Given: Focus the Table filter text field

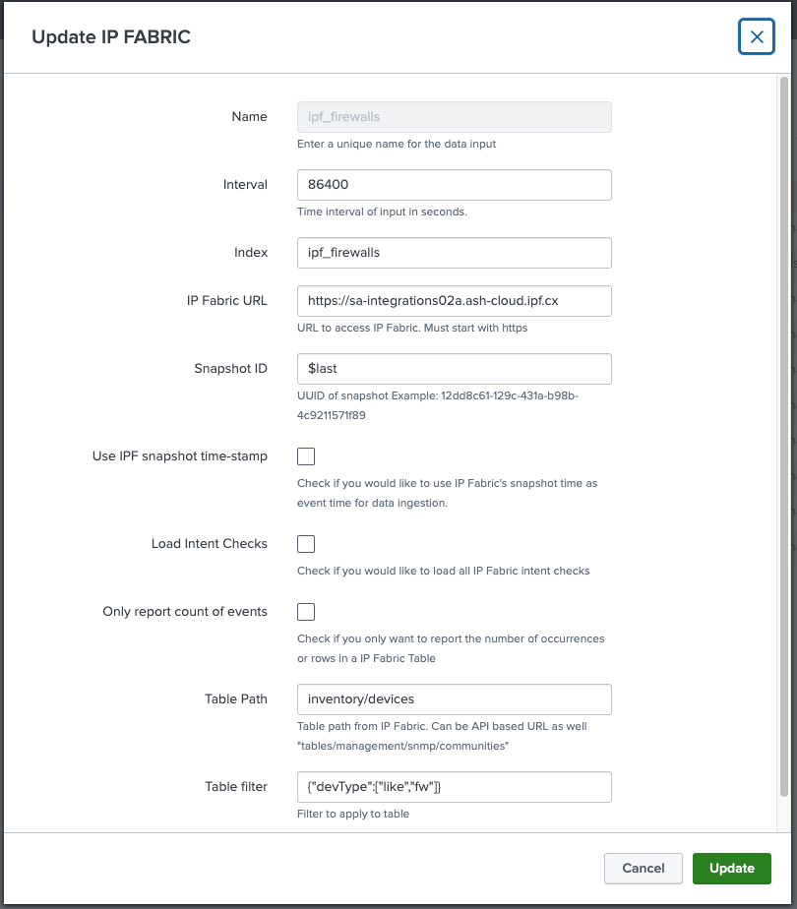Looking at the screenshot, I should point(454,787).
